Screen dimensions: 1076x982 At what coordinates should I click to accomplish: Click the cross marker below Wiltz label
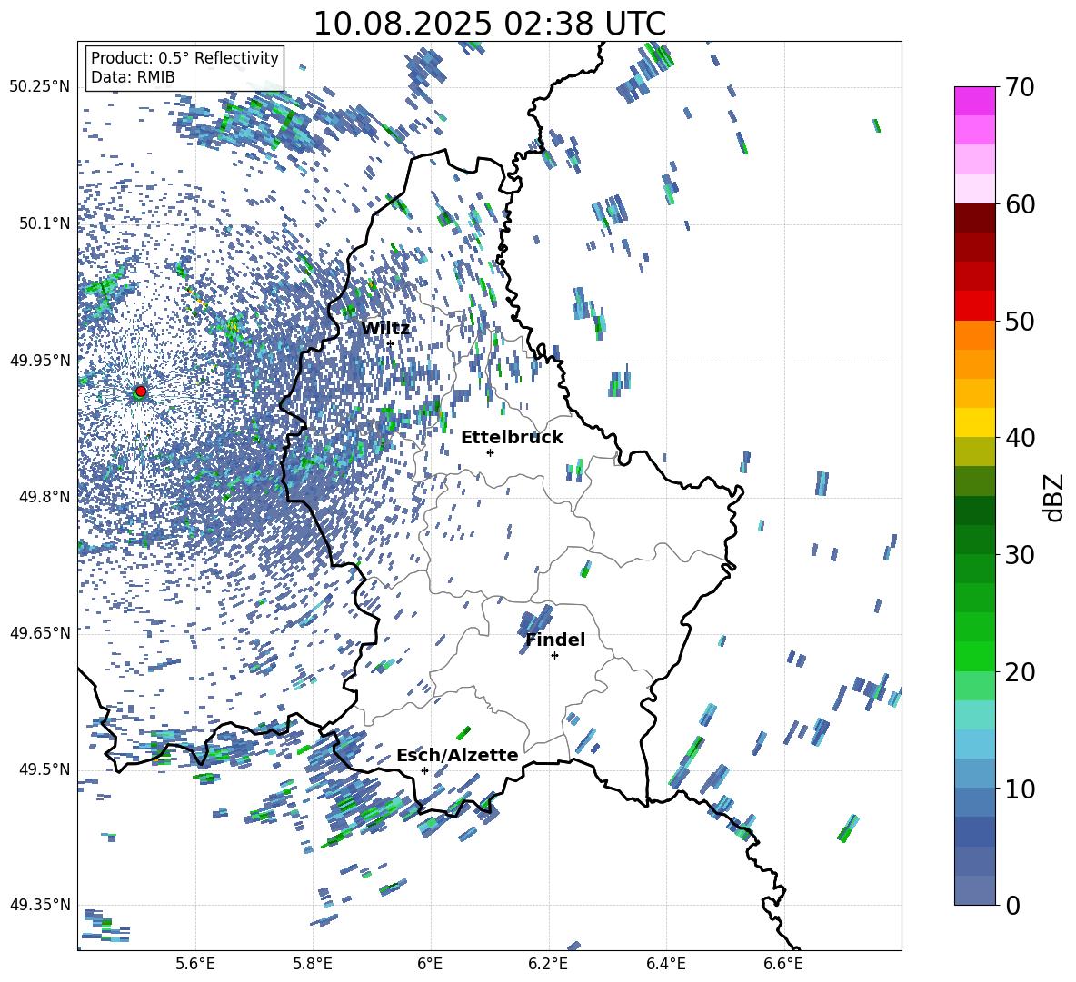[x=391, y=343]
